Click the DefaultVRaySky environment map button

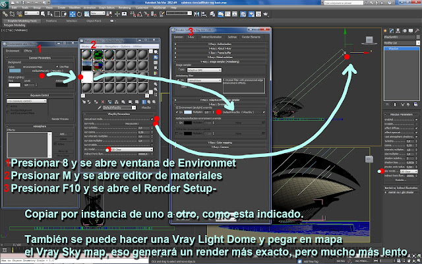47,71
